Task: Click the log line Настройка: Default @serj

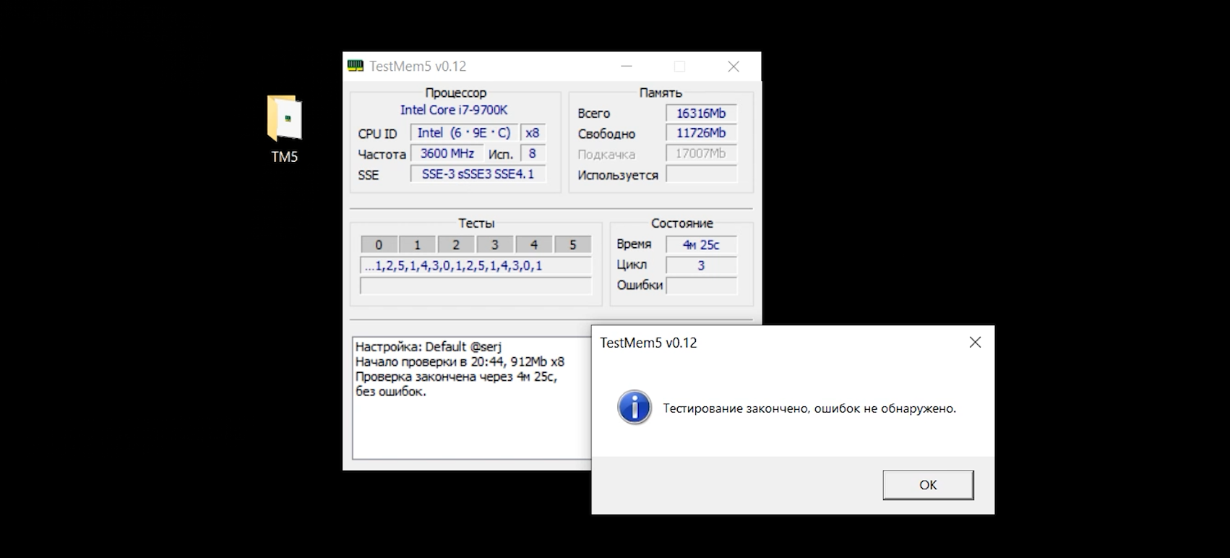Action: (x=429, y=347)
